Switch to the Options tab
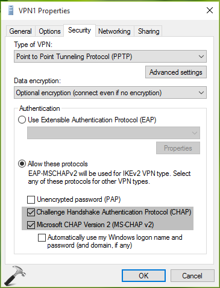This screenshot has height=288, width=220. [49, 31]
